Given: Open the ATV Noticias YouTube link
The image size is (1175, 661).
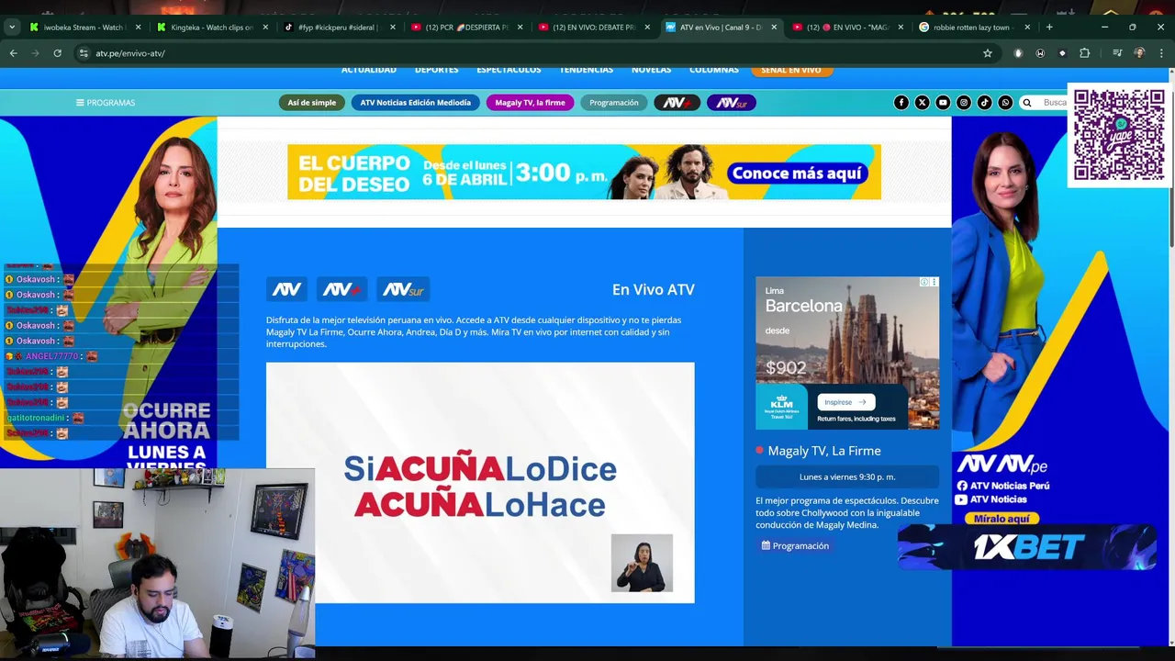Looking at the screenshot, I should (991, 499).
